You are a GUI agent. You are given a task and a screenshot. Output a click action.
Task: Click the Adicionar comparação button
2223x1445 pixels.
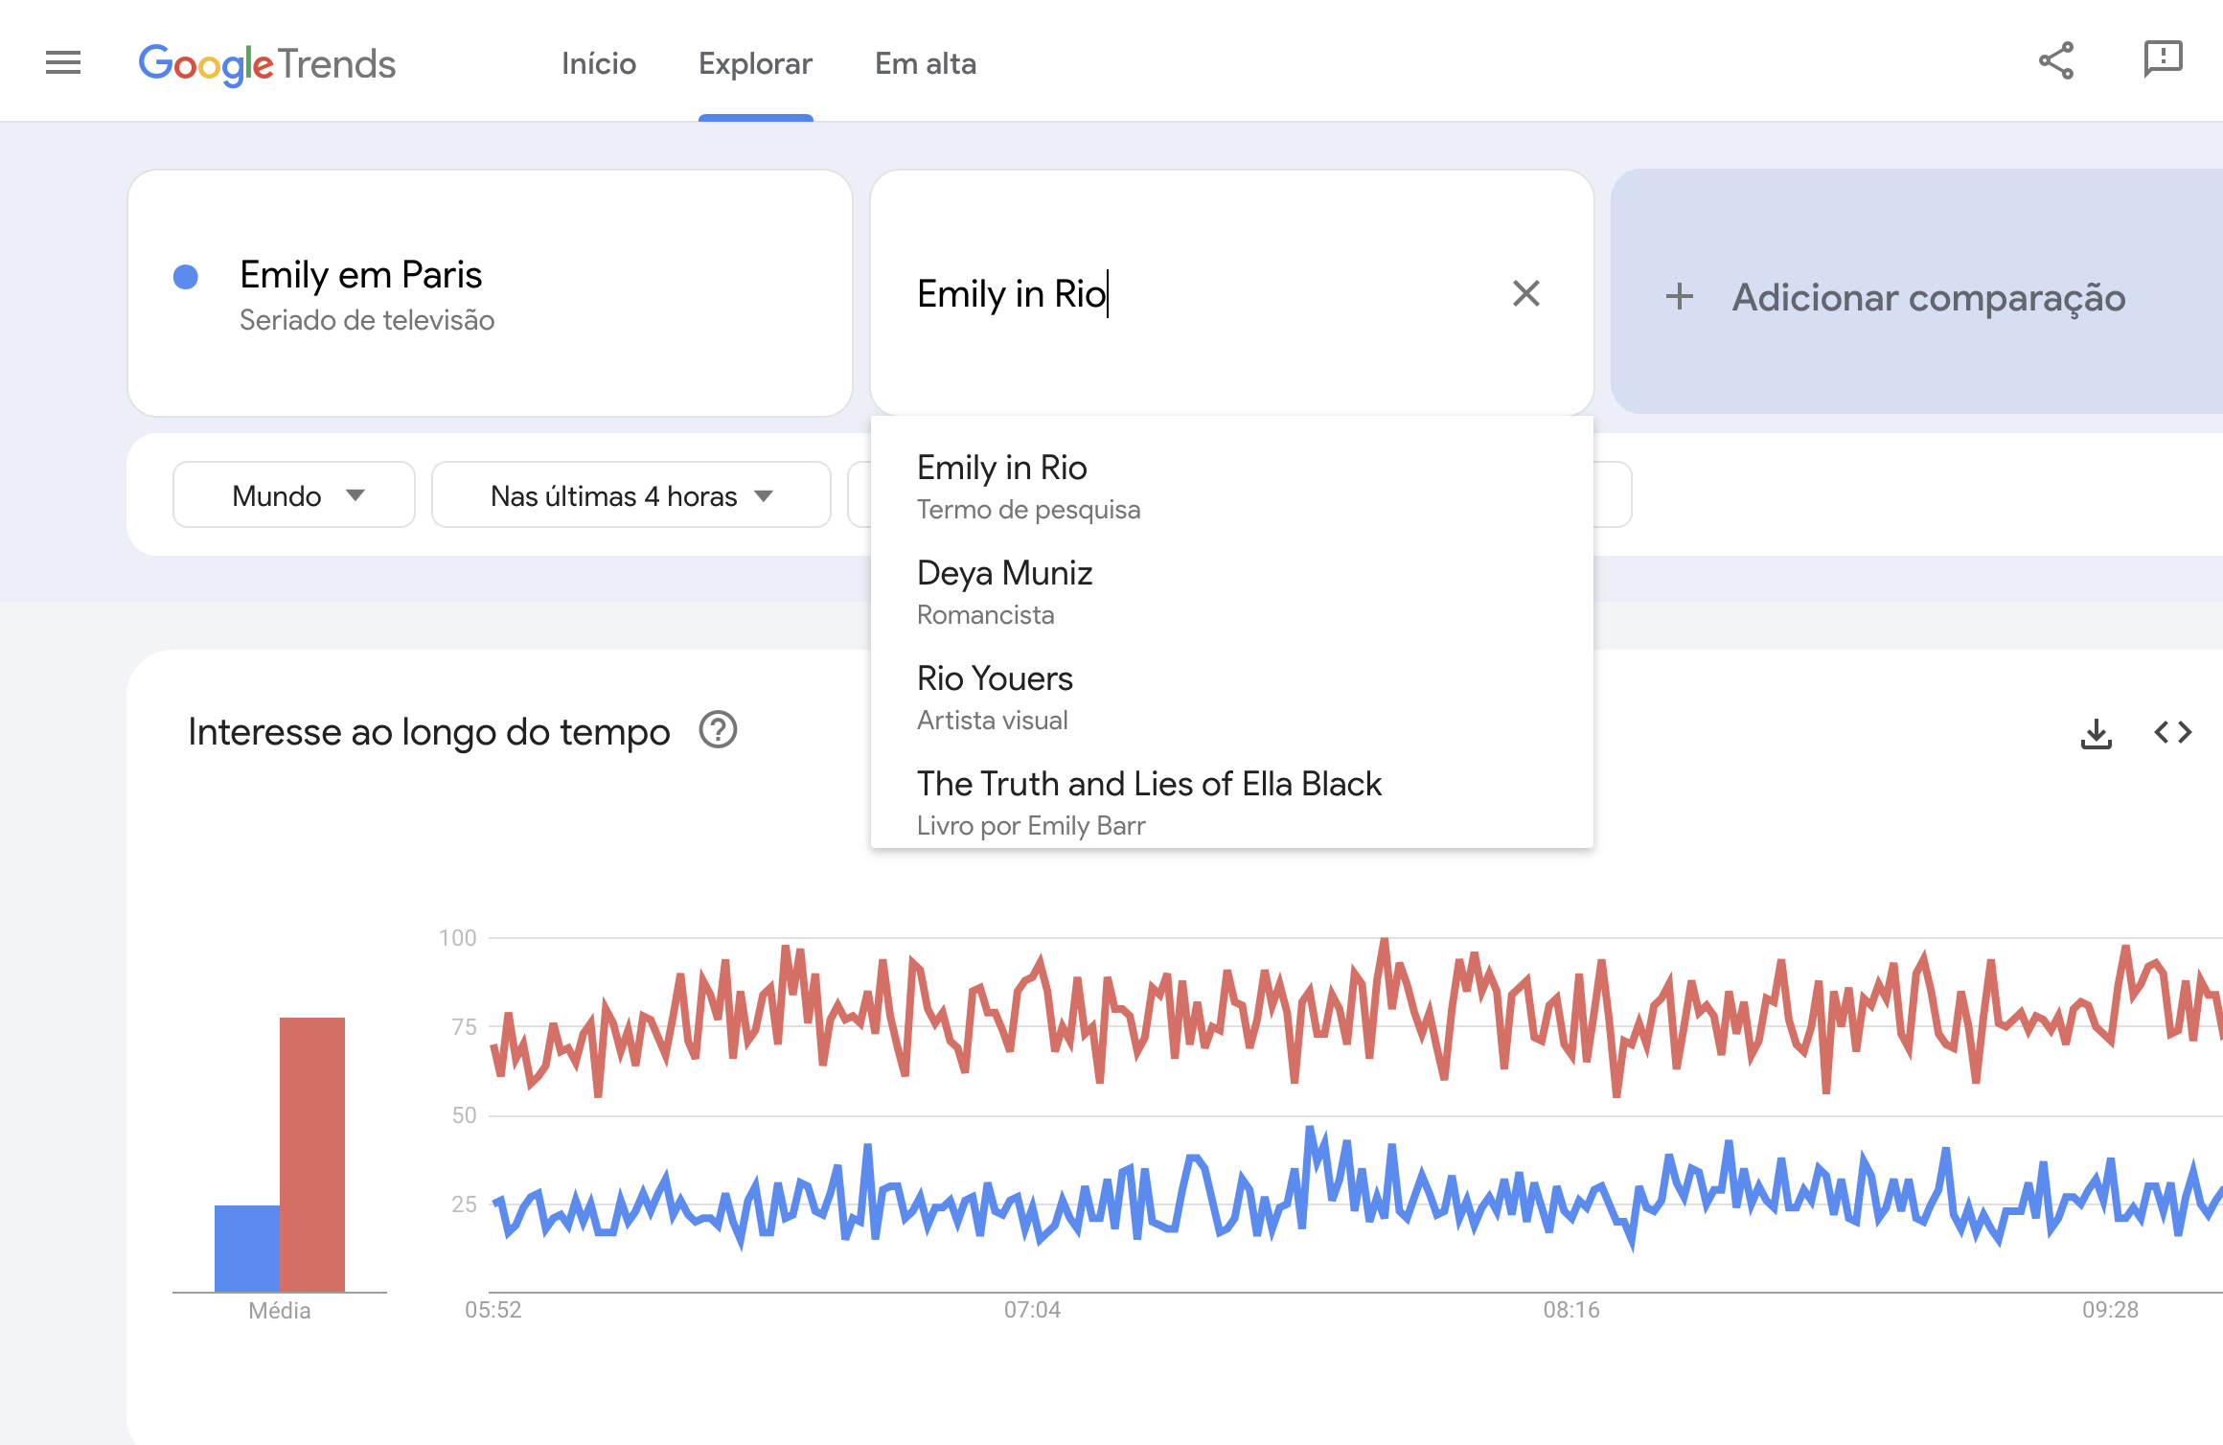coord(1916,292)
